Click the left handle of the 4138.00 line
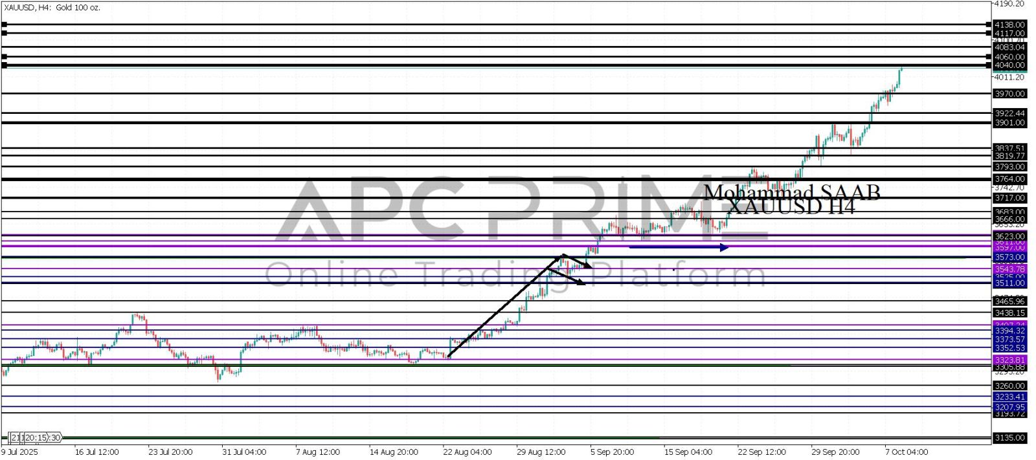 pos(5,25)
